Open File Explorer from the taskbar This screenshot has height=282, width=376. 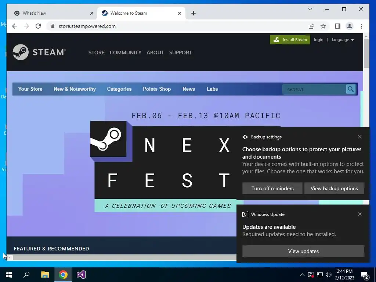click(45, 275)
